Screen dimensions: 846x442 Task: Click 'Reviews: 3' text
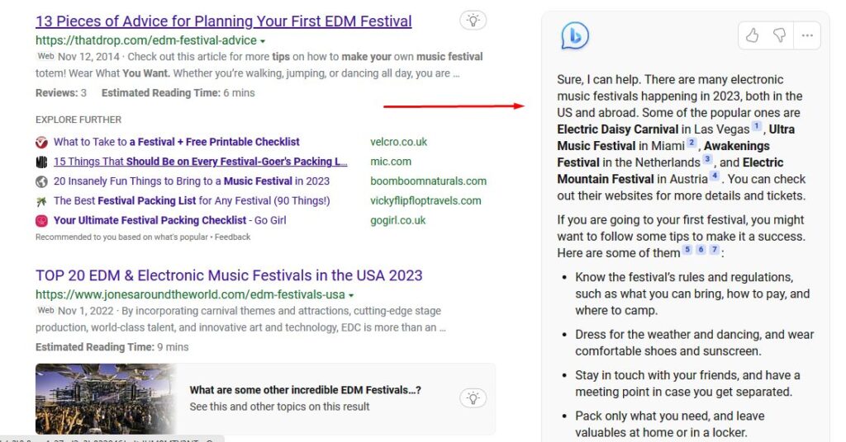click(x=61, y=92)
